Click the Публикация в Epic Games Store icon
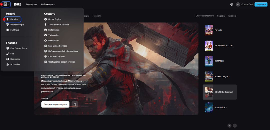 click(x=45, y=51)
